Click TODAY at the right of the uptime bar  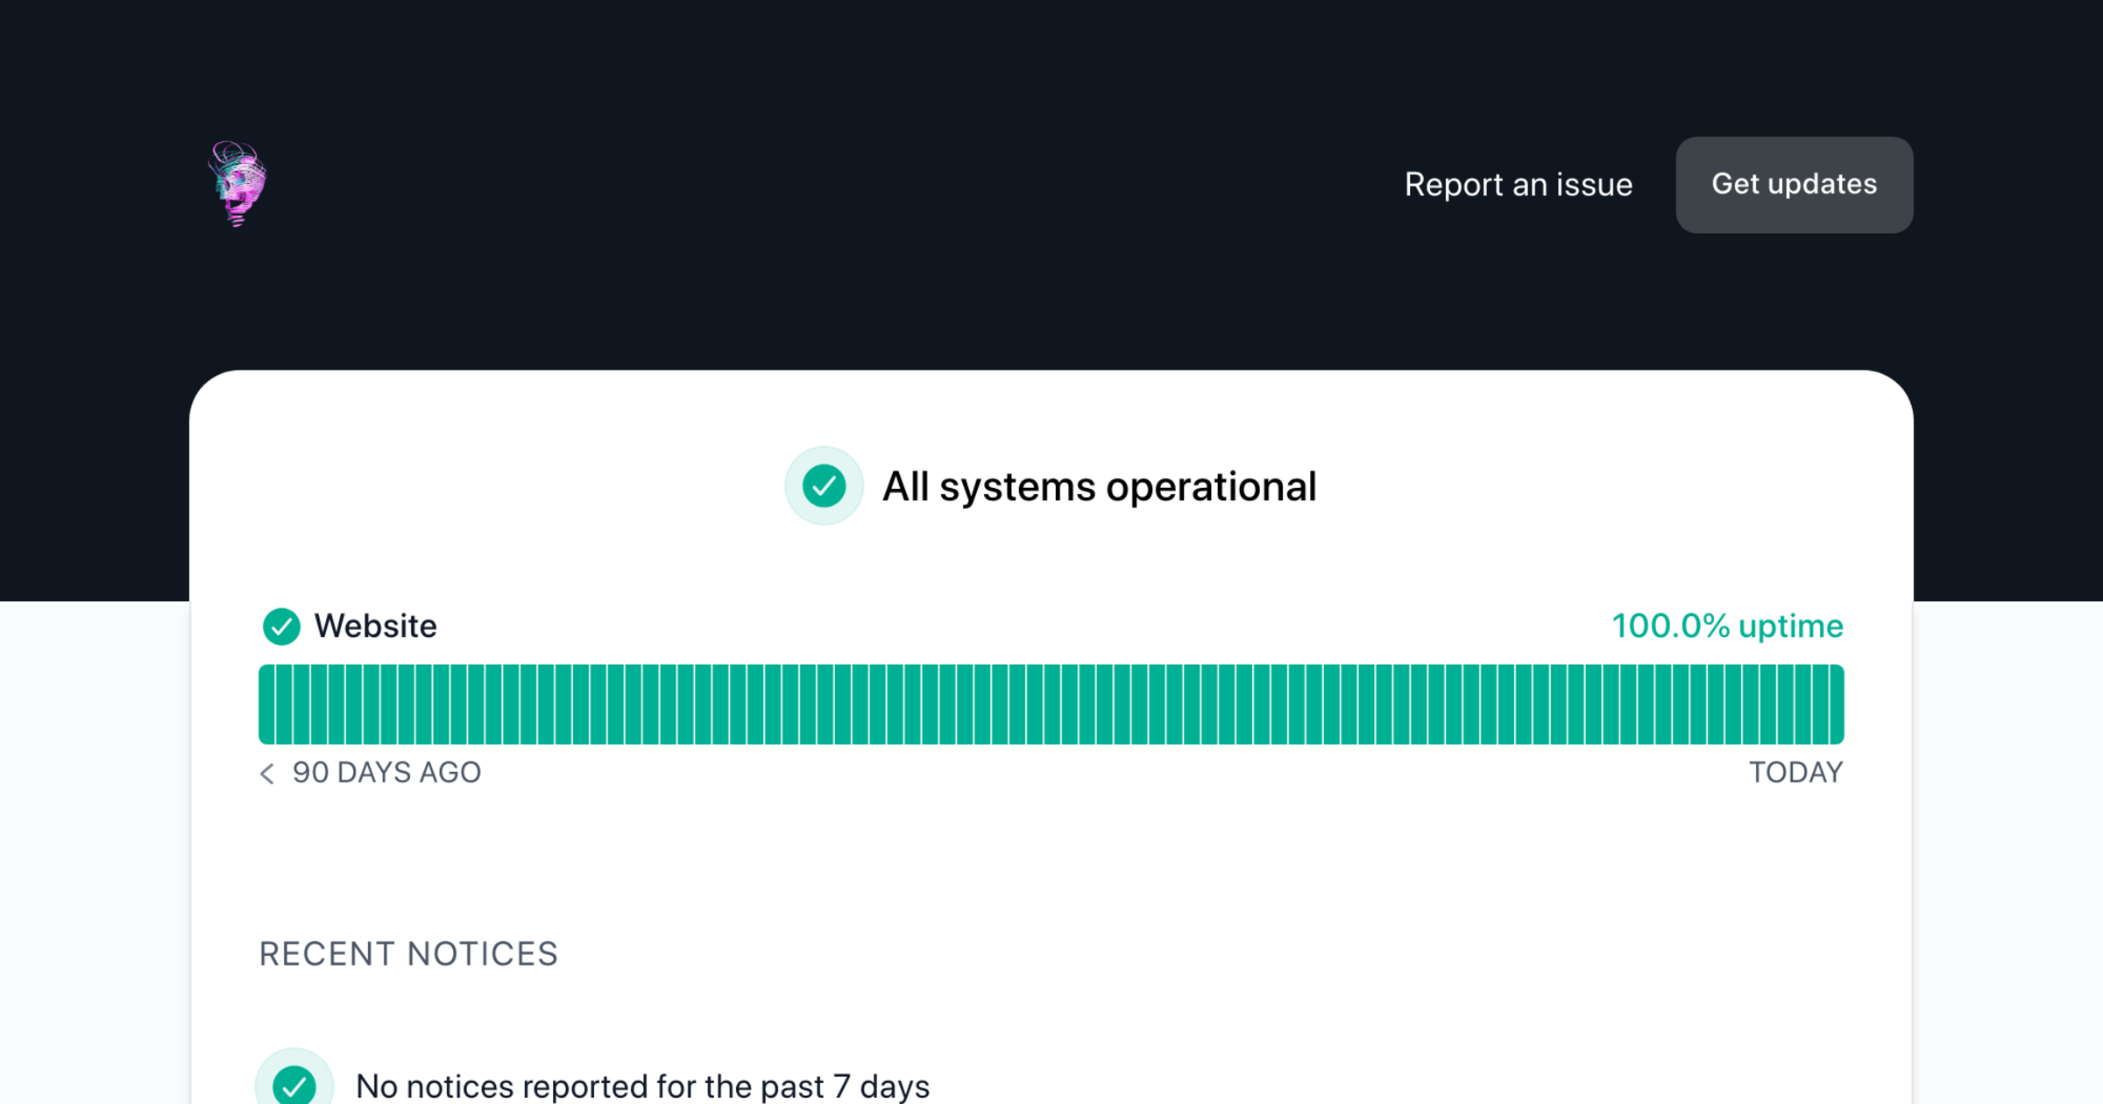[1797, 773]
